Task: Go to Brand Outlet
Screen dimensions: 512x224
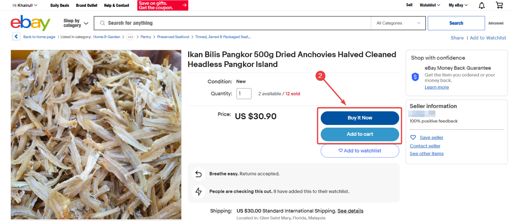Action: (x=87, y=5)
